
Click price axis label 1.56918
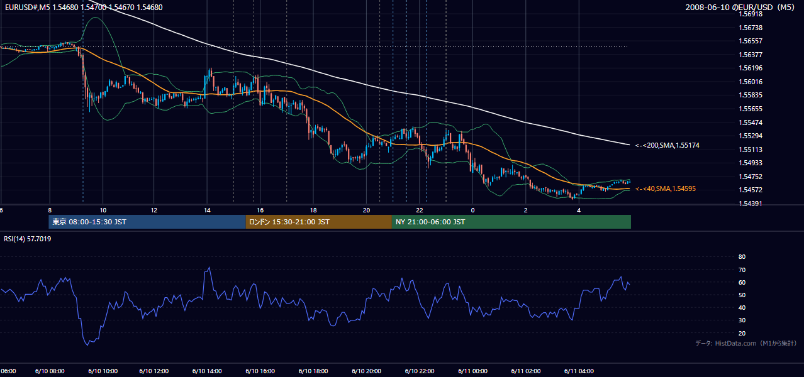click(x=750, y=14)
